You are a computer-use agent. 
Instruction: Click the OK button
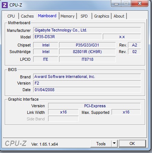[x=132, y=143]
